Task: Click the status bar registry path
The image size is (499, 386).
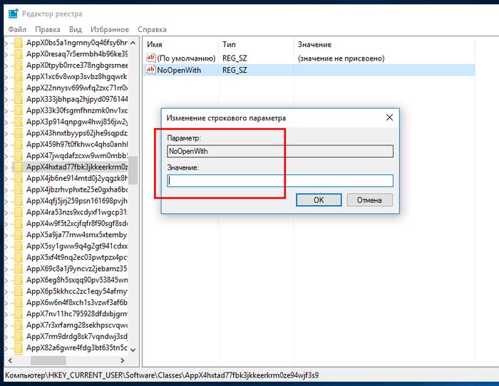Action: [162, 375]
